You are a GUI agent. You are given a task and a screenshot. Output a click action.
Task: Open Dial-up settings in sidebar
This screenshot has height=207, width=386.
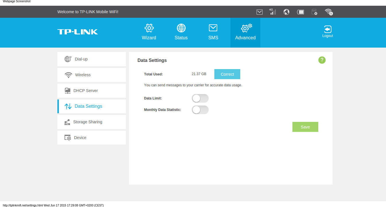[x=92, y=59]
